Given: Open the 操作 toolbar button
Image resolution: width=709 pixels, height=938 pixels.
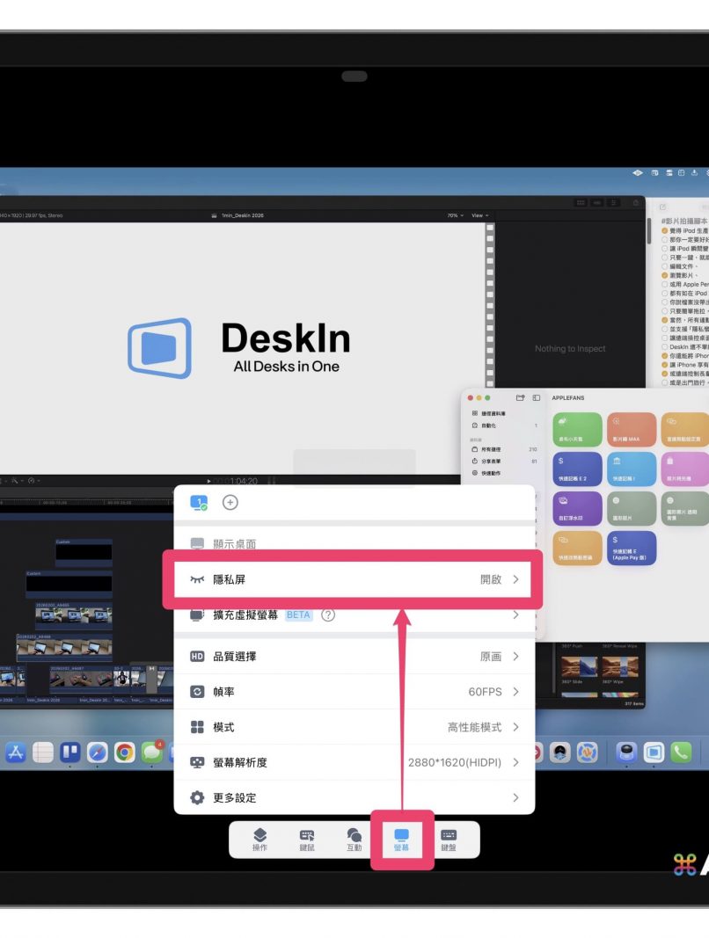Looking at the screenshot, I should coord(259,840).
